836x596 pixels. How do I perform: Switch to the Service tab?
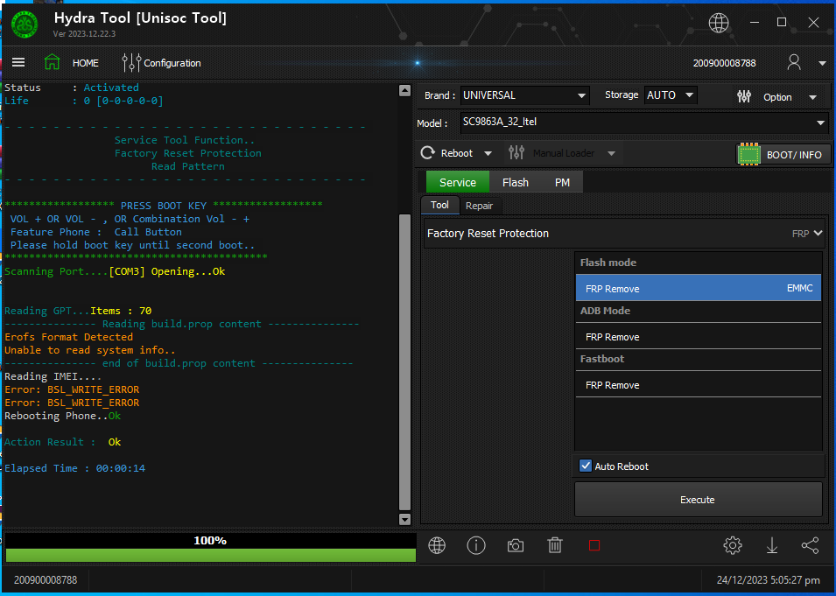pyautogui.click(x=458, y=182)
